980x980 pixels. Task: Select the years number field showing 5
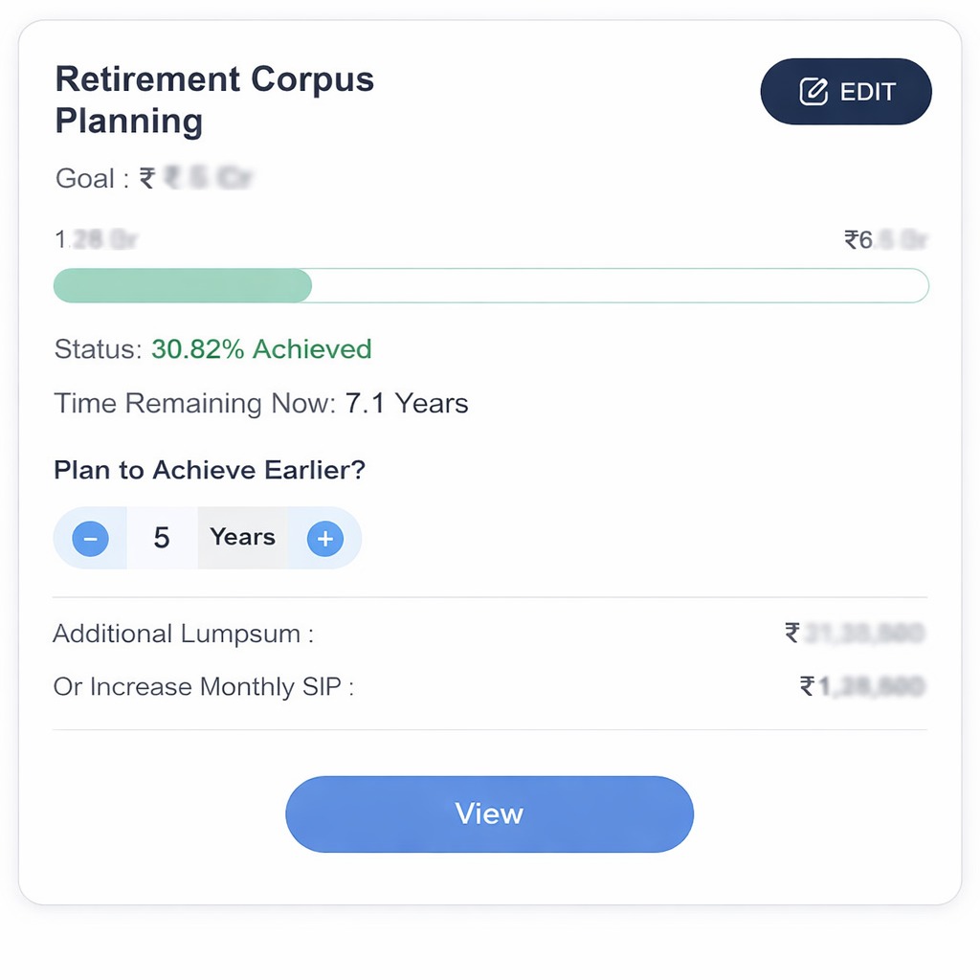[162, 538]
